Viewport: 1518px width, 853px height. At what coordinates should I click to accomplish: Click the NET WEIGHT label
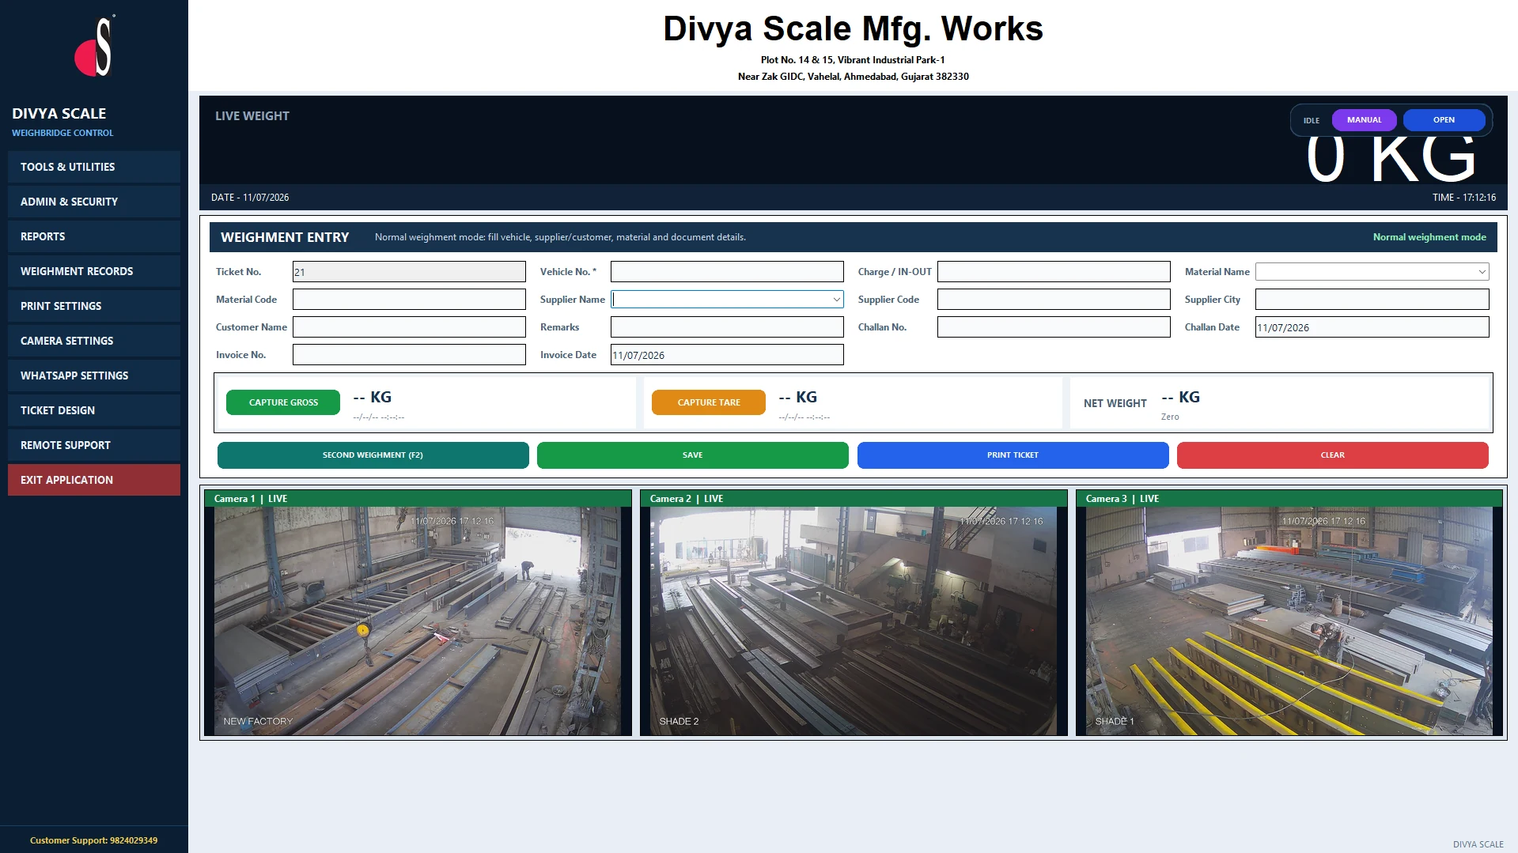1115,403
